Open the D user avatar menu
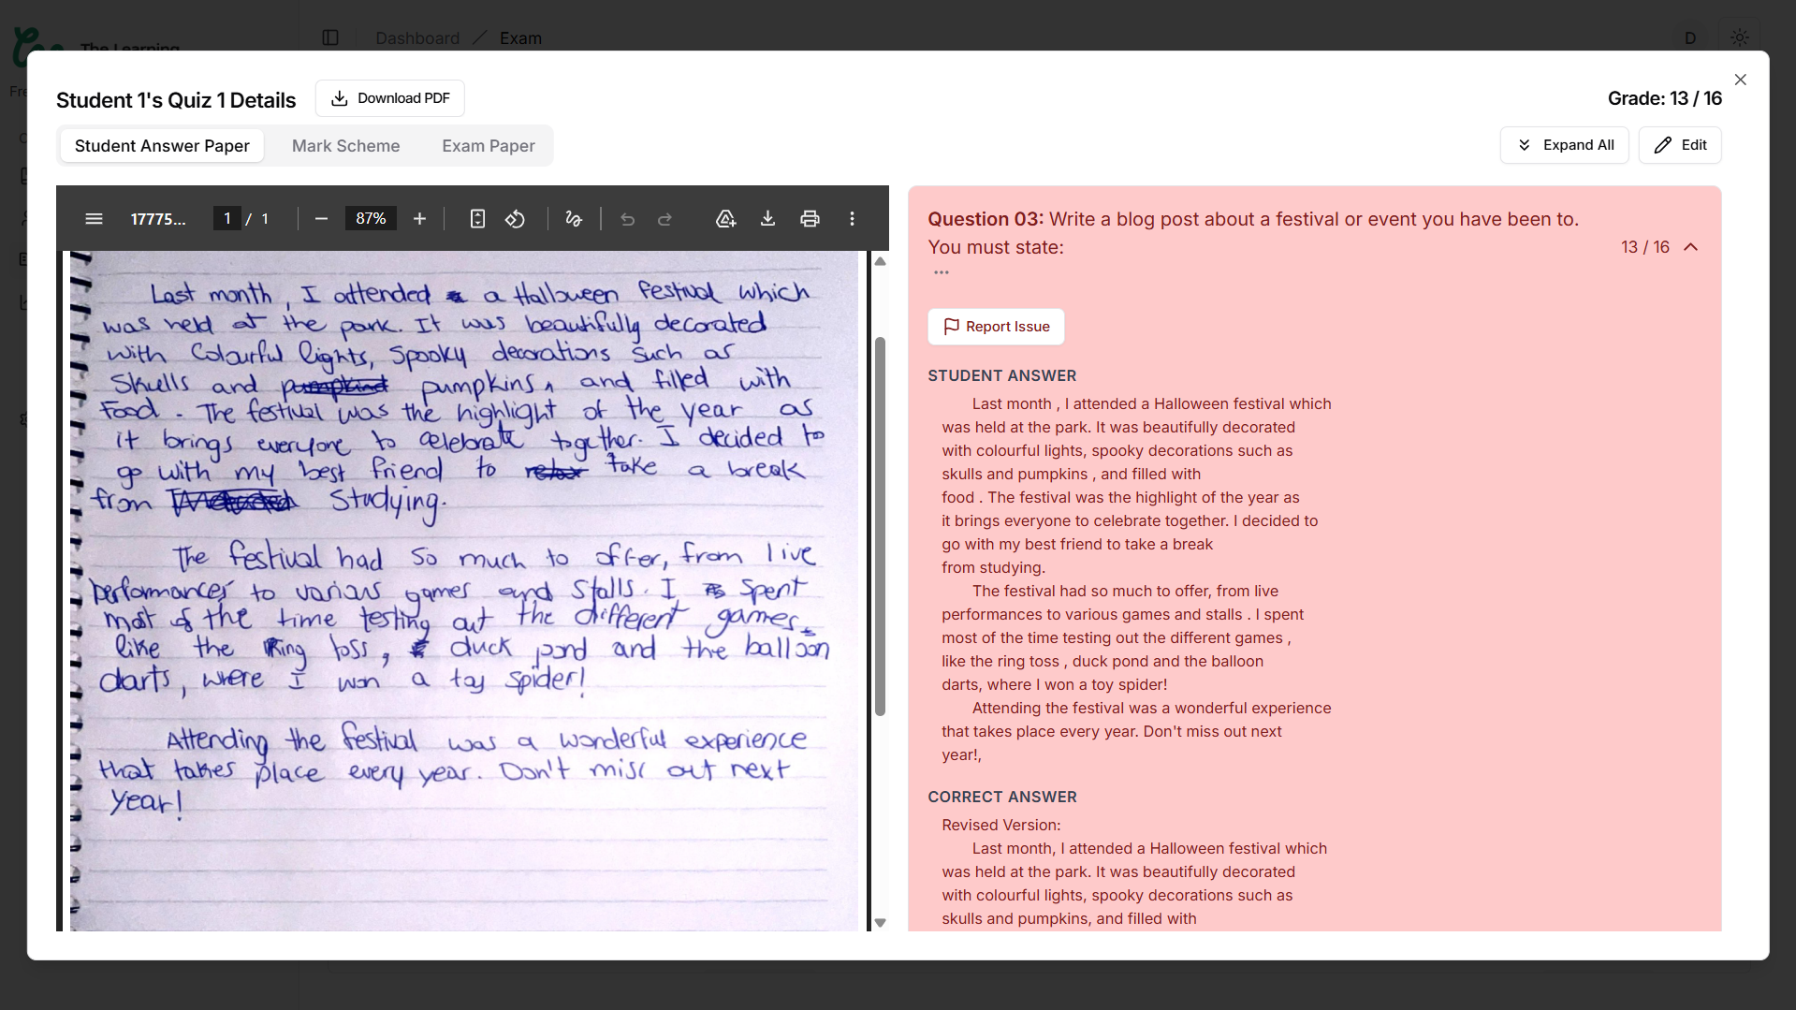The image size is (1796, 1010). (x=1689, y=37)
